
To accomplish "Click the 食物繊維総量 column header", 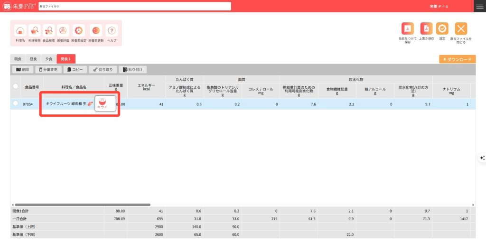I will (x=337, y=91).
